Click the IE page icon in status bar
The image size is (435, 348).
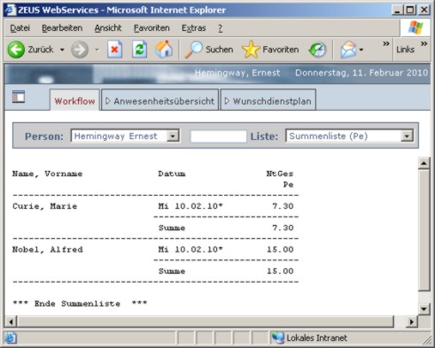point(11,338)
